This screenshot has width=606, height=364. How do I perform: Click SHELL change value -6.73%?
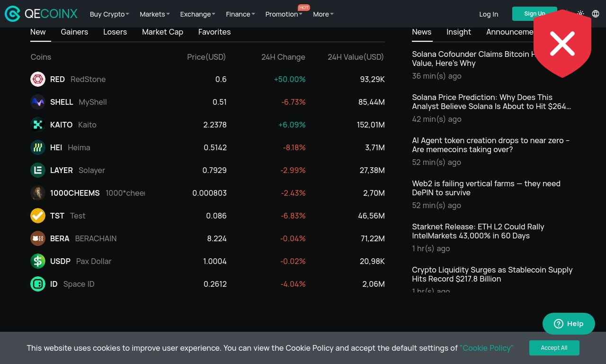point(294,102)
